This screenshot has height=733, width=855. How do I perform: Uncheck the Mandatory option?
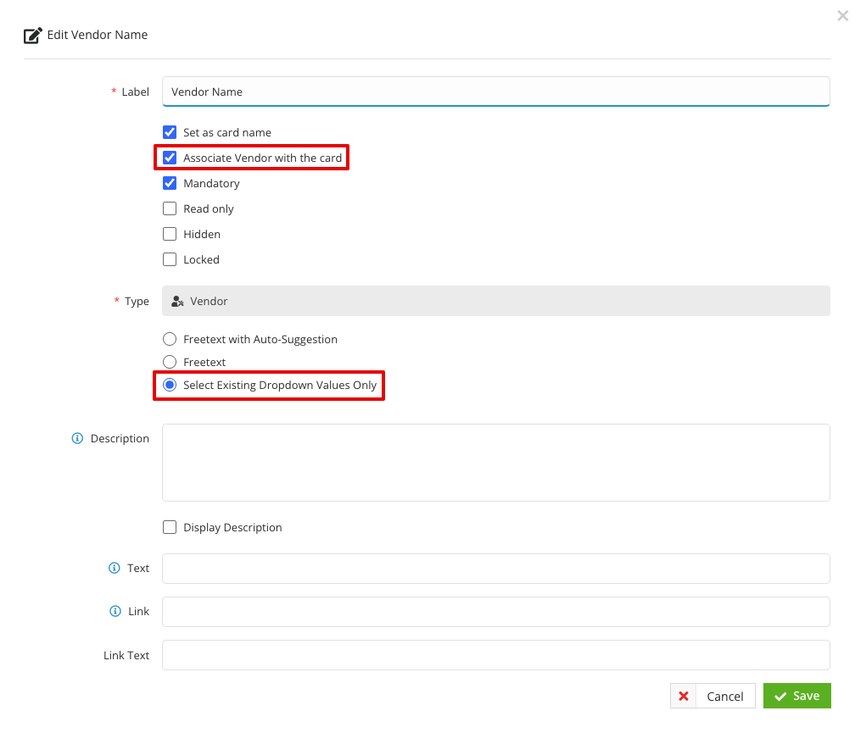click(170, 183)
